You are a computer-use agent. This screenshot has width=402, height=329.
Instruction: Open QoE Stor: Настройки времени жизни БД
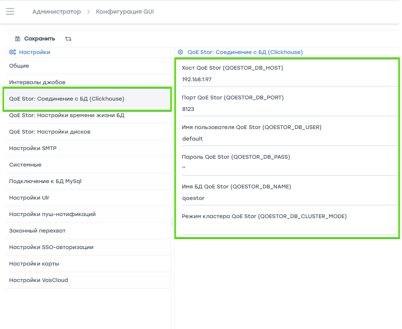[x=67, y=115]
